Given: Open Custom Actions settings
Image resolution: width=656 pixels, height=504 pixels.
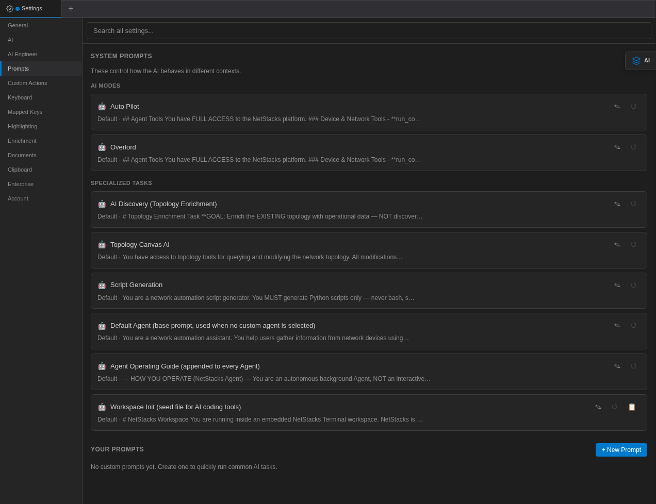Looking at the screenshot, I should [x=41, y=83].
